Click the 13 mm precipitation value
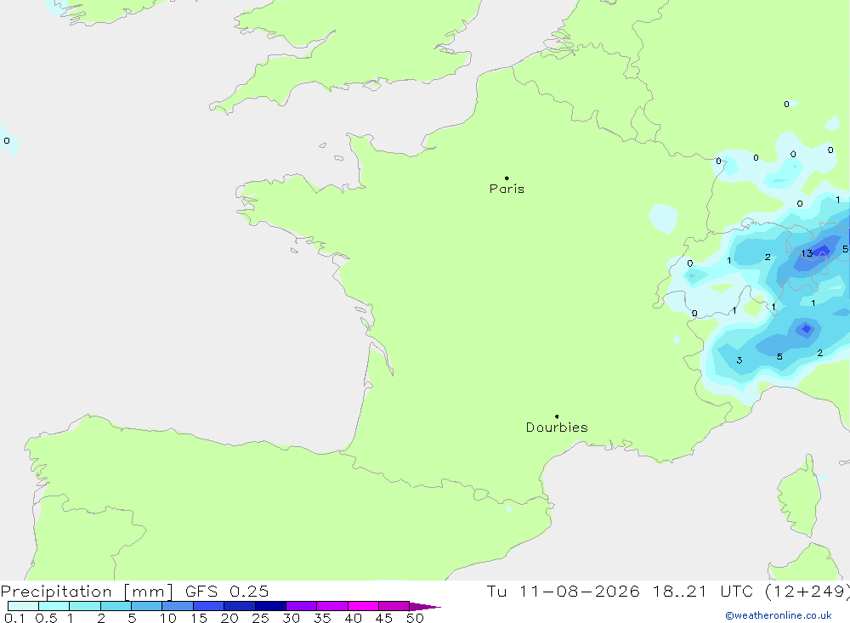Viewport: 850px width, 623px height. tap(807, 253)
